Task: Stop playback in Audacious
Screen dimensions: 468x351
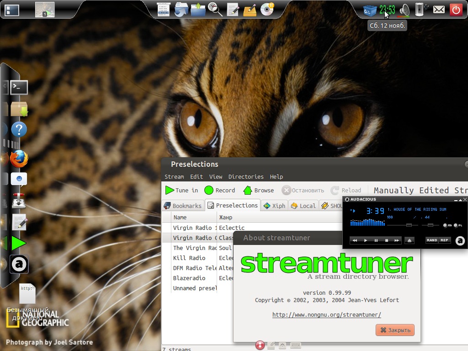Action: click(387, 240)
